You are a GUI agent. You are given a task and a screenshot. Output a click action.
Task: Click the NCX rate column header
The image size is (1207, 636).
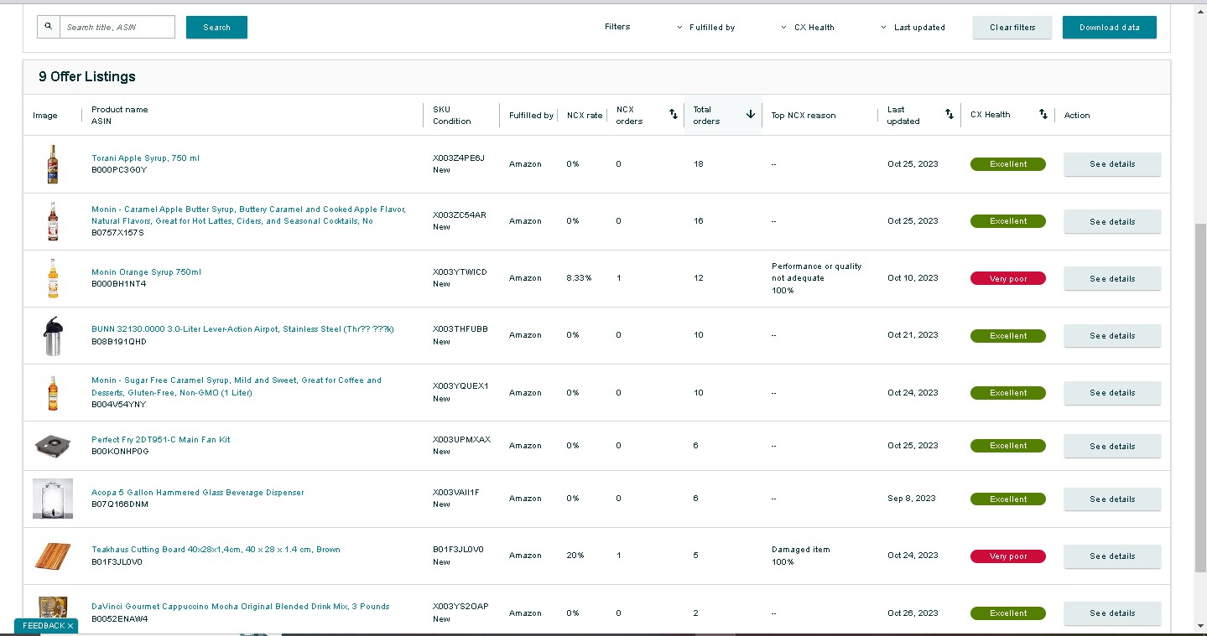coord(585,115)
